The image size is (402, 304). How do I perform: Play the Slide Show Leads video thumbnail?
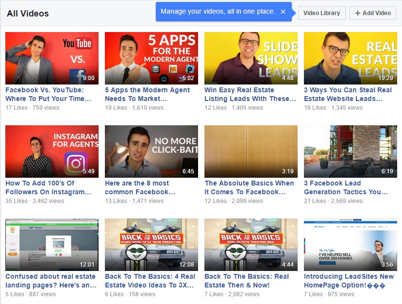[x=251, y=58]
